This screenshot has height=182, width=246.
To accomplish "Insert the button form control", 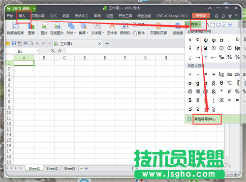I will tap(218, 25).
